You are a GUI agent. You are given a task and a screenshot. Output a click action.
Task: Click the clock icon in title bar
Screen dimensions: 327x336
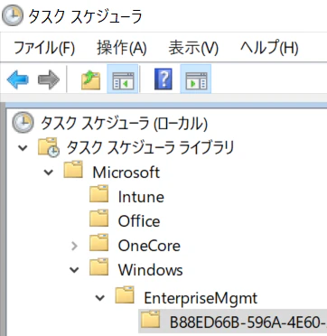pyautogui.click(x=13, y=14)
